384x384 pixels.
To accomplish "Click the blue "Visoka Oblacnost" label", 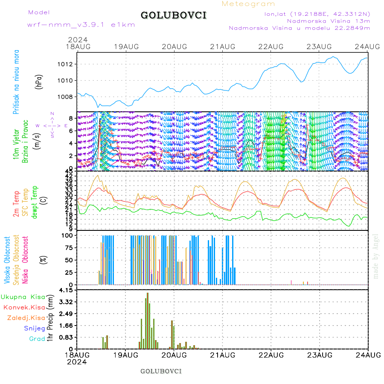I will point(7,260).
